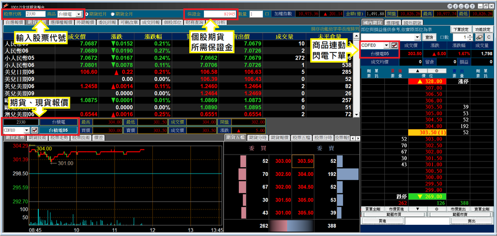497x236 pixels.
Task: Open the 股票五檔 tab
Action: coord(300,138)
